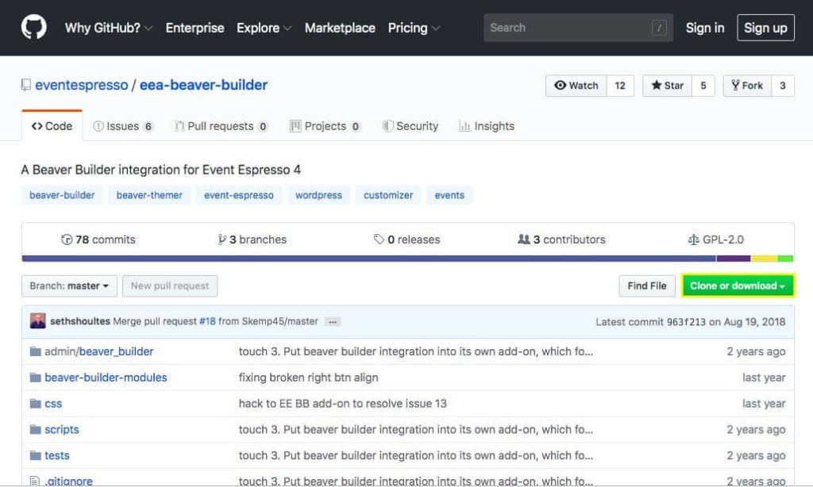Open watchers count 12

[x=620, y=86]
